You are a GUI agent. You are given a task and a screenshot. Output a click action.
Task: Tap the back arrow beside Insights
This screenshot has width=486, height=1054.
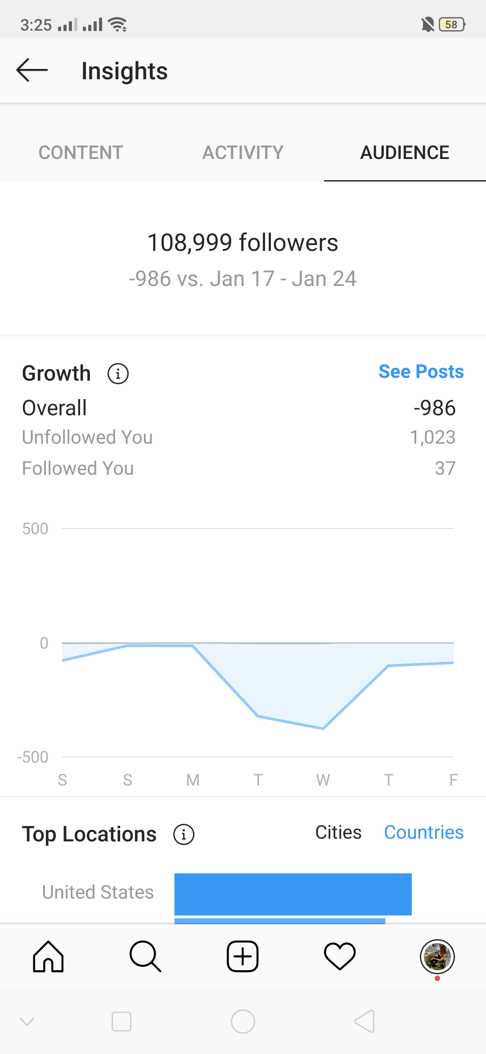32,70
